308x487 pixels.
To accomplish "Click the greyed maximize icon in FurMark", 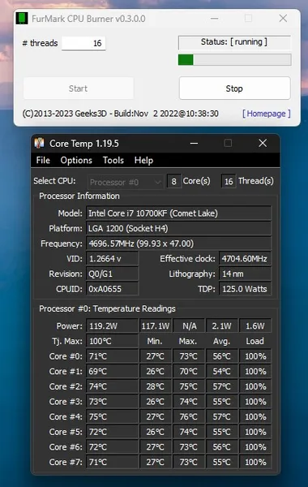I will tap(248, 19).
